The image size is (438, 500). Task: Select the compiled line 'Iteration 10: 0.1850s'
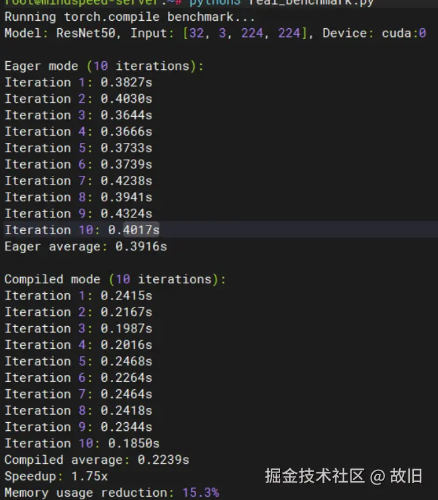(x=82, y=444)
